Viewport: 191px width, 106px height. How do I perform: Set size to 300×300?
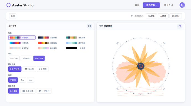click(x=26, y=58)
